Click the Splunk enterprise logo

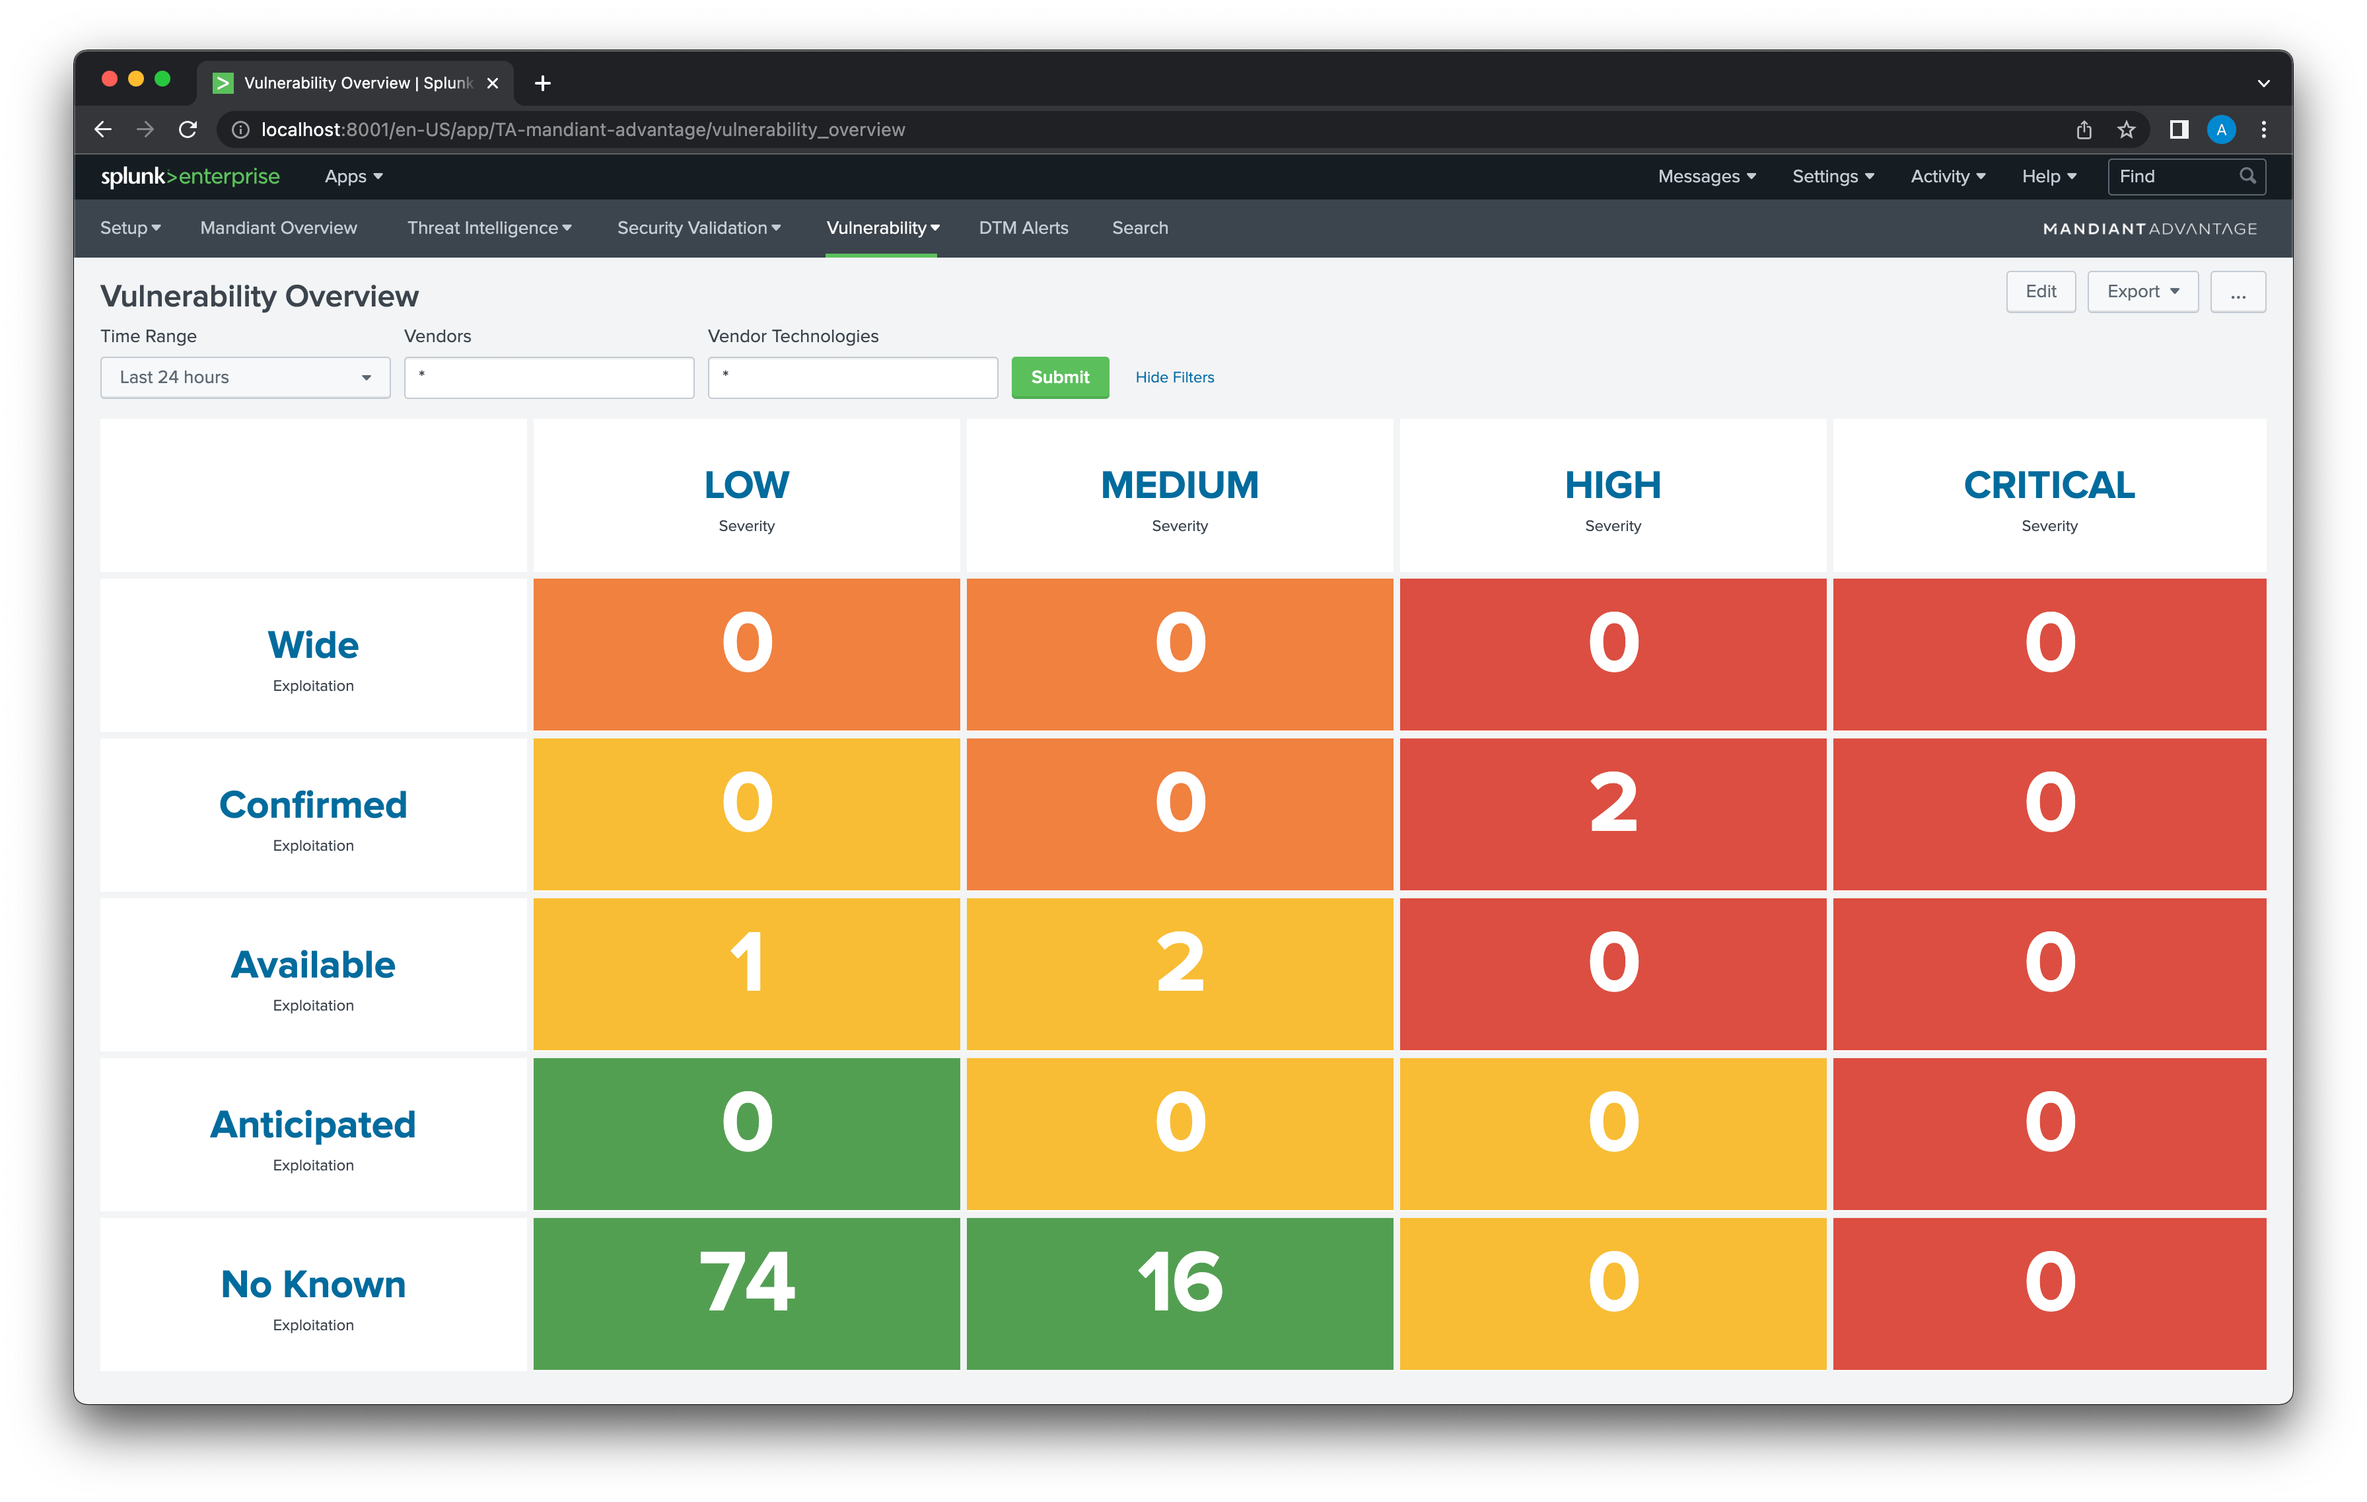[191, 176]
